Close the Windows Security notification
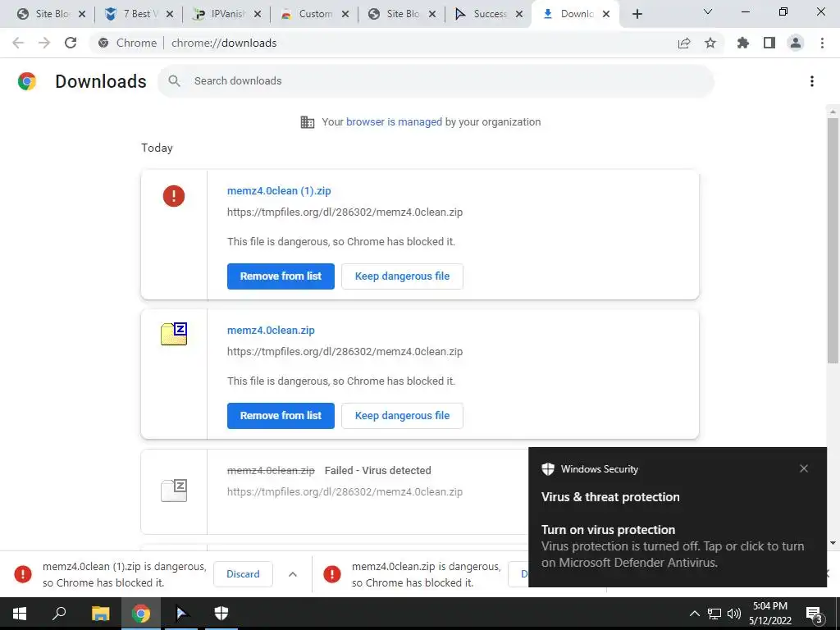 tap(804, 468)
